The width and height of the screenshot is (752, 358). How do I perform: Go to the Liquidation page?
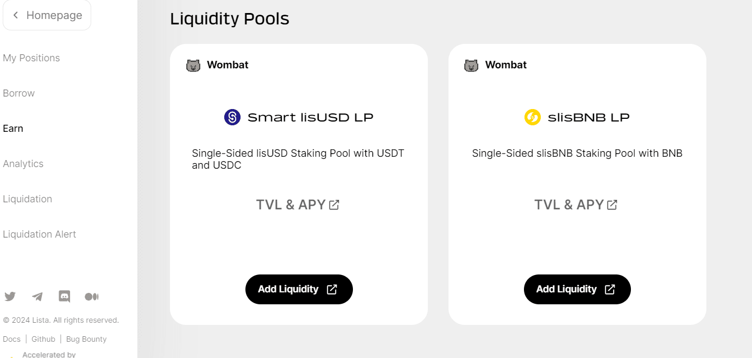28,199
